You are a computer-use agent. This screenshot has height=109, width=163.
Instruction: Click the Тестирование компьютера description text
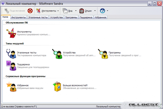32,56
